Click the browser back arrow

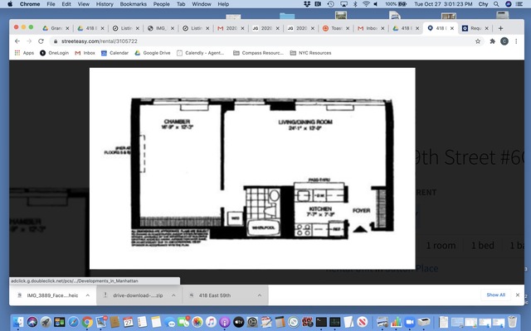[17, 41]
